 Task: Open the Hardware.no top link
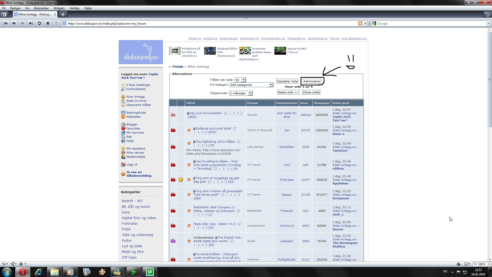click(249, 38)
